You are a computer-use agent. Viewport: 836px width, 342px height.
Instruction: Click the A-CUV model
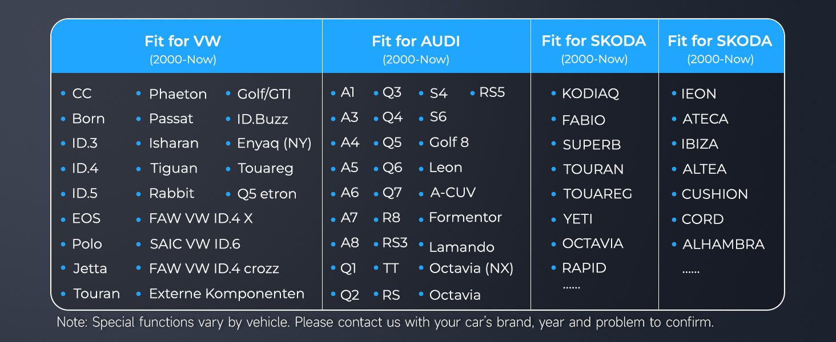[452, 193]
